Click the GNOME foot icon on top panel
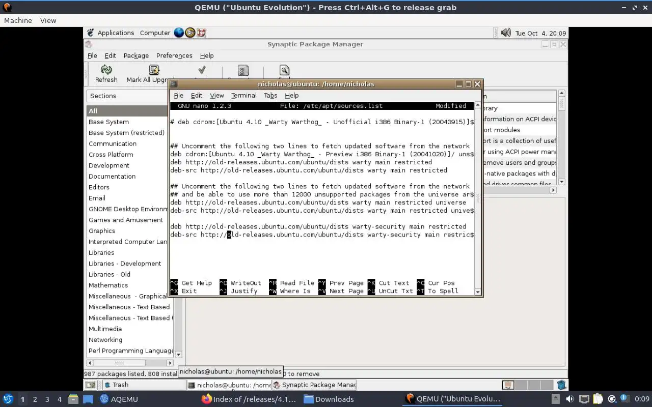Screen dimensions: 652x407 90,33
